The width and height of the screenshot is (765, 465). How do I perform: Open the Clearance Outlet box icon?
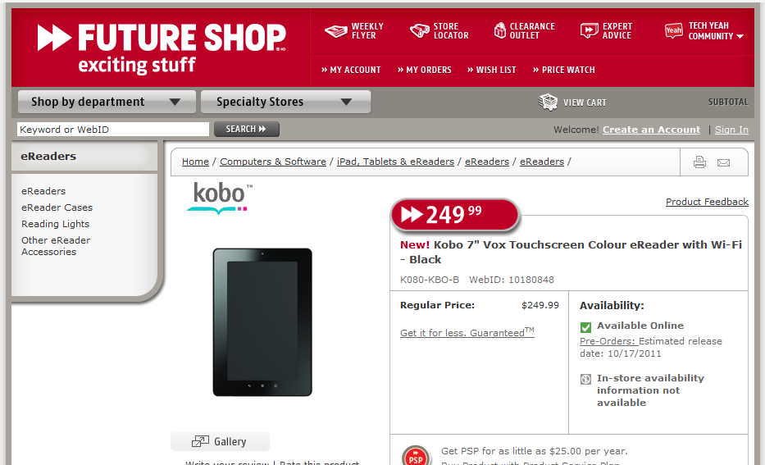pos(500,30)
